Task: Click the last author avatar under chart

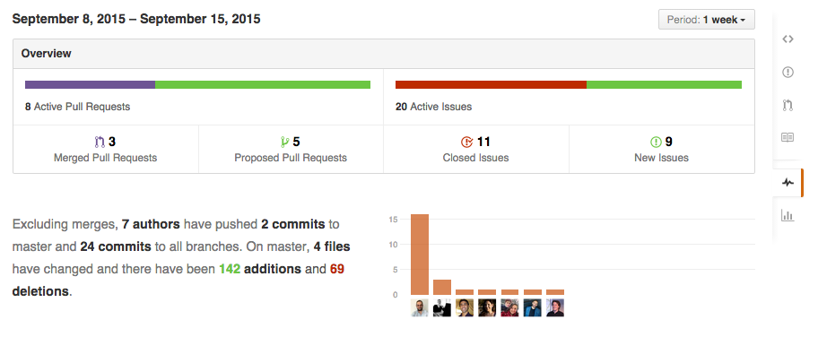Action: (555, 307)
